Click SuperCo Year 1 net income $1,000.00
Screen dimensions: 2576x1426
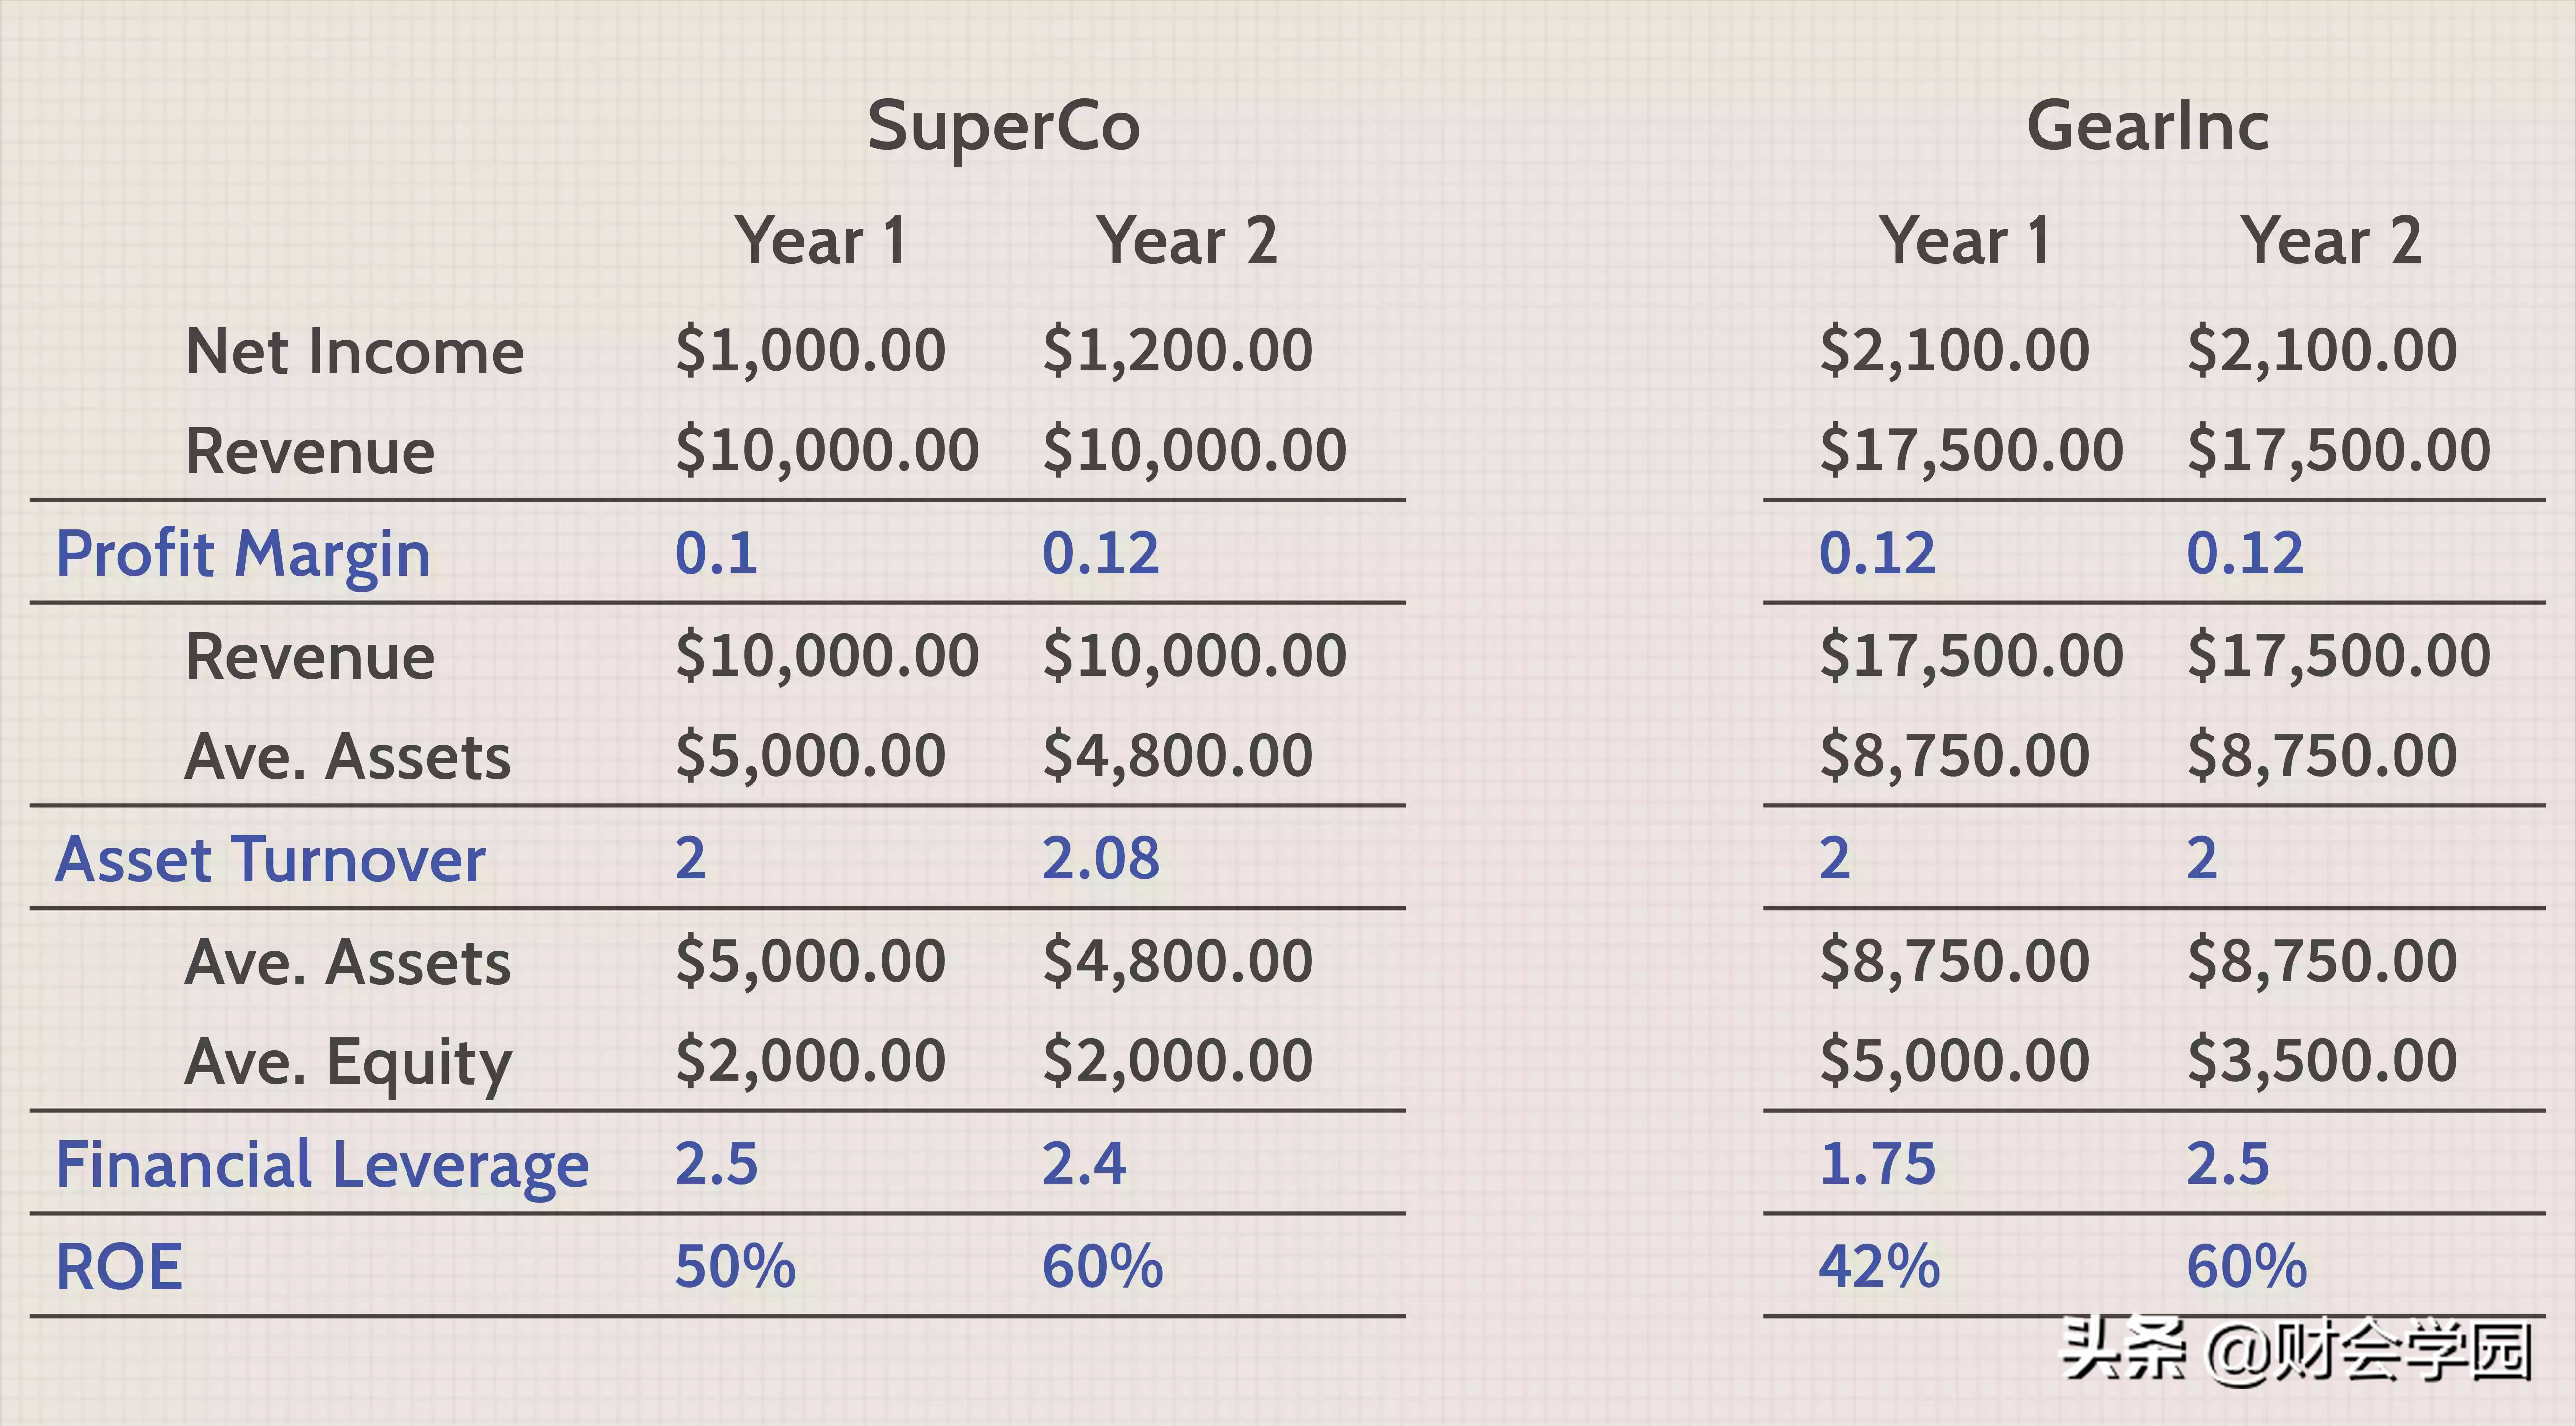[x=810, y=351]
